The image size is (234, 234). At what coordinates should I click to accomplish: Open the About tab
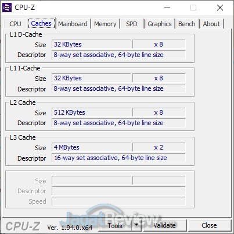point(211,24)
